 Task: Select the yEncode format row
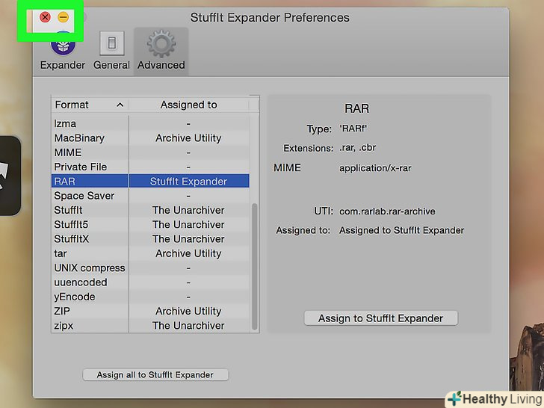point(150,297)
